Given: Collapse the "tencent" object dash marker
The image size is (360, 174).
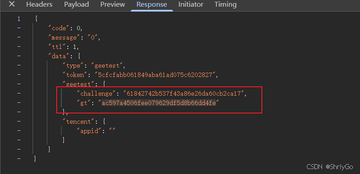Looking at the screenshot, I should pyautogui.click(x=19, y=121).
